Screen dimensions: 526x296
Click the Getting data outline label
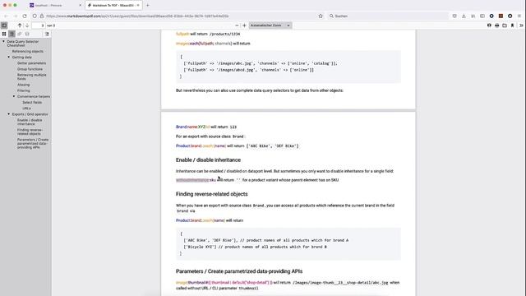pyautogui.click(x=22, y=58)
